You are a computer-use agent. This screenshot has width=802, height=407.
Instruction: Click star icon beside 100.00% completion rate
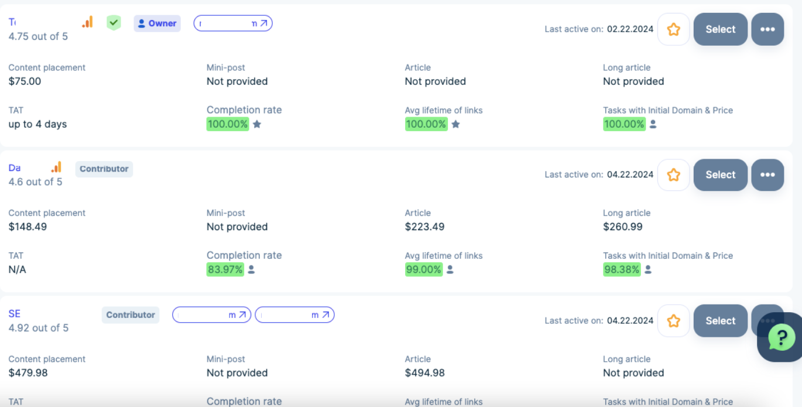click(256, 124)
